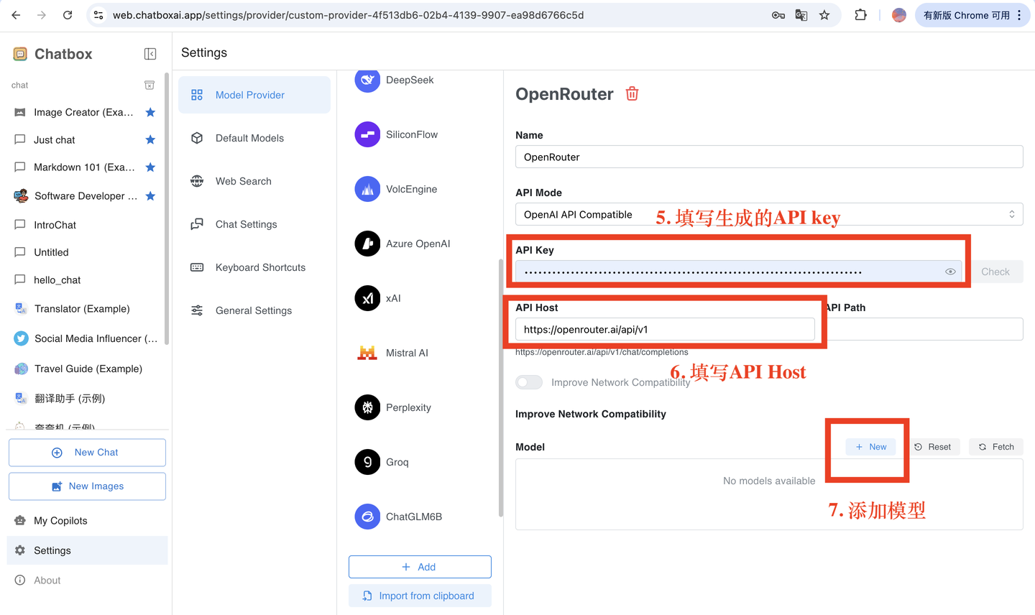The width and height of the screenshot is (1035, 615).
Task: Enable Improve Network Compatibility
Action: [529, 382]
